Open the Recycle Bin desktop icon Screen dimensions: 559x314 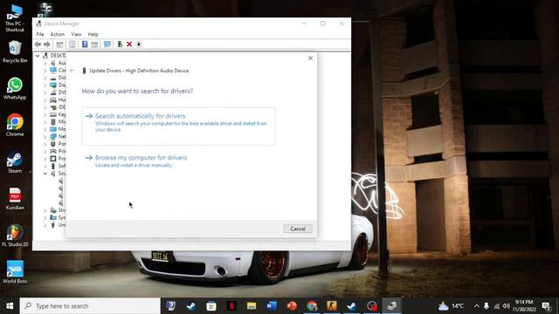coord(15,52)
